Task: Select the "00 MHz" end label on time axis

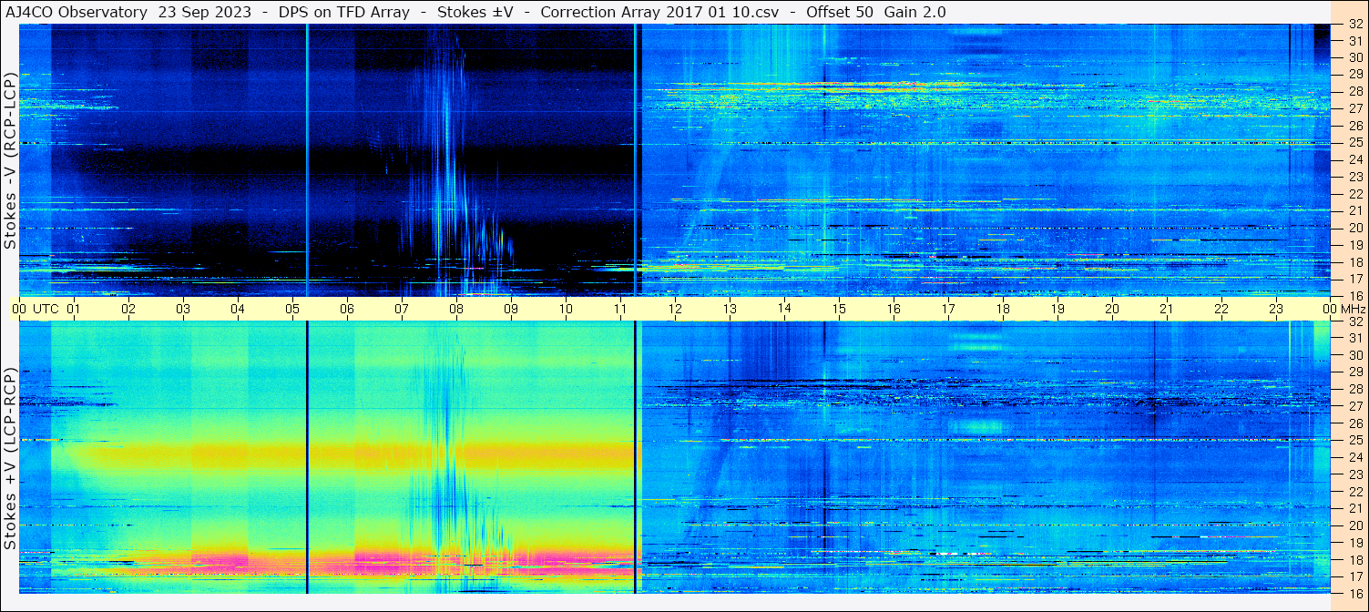Action: [x=1344, y=309]
